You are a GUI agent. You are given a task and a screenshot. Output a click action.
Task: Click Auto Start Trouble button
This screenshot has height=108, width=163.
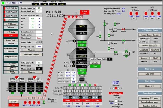click(31, 55)
